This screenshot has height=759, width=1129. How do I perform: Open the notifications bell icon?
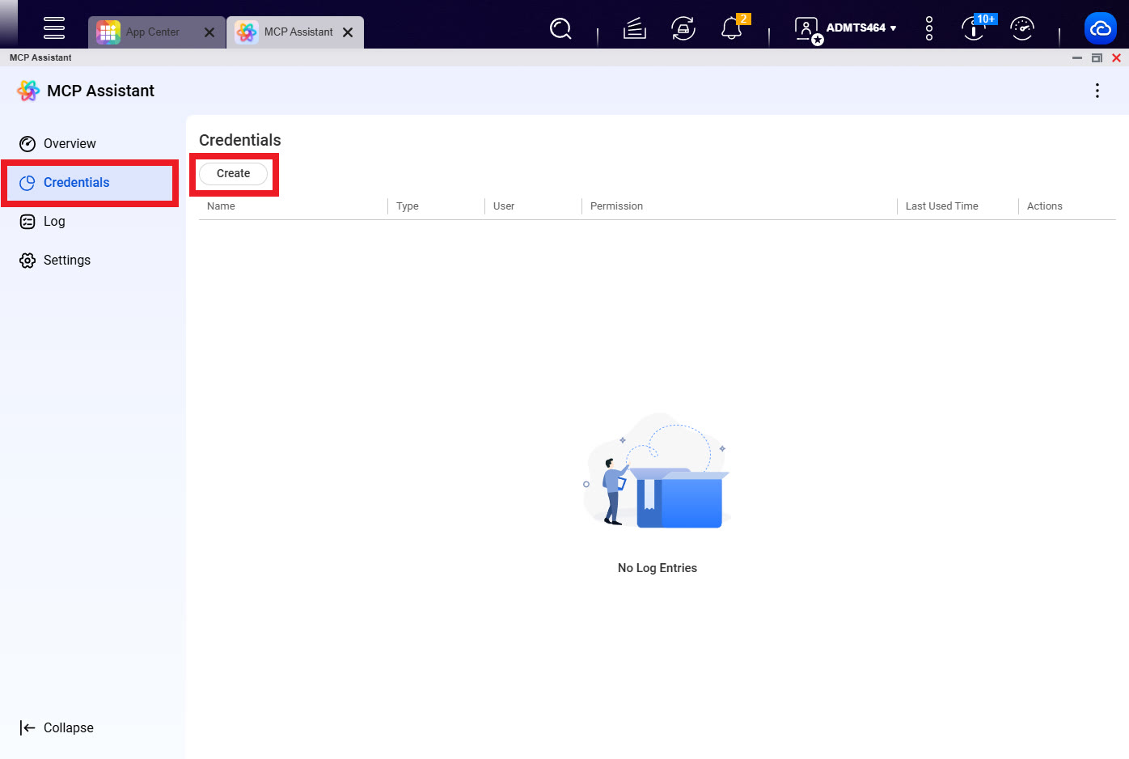click(x=732, y=29)
